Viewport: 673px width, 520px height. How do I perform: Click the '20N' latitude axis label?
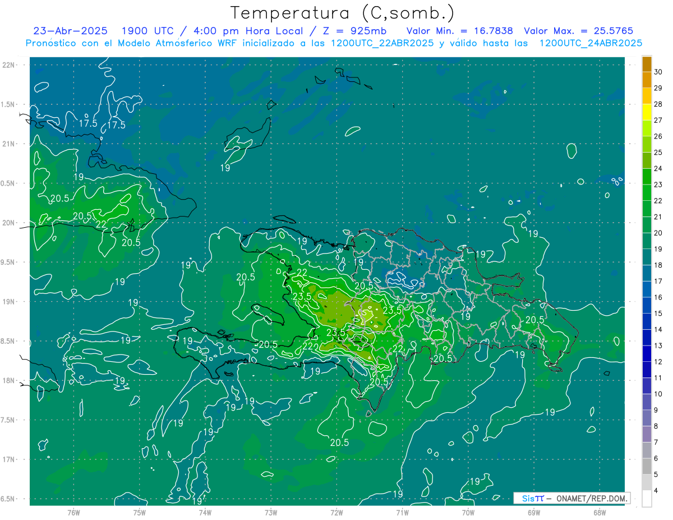tap(9, 223)
